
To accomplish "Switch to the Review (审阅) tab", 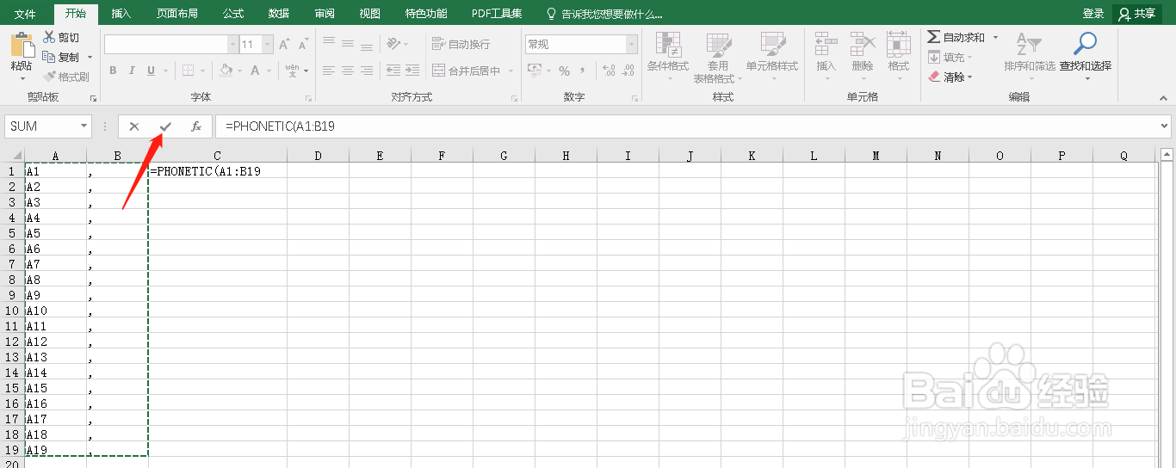I will coord(324,14).
